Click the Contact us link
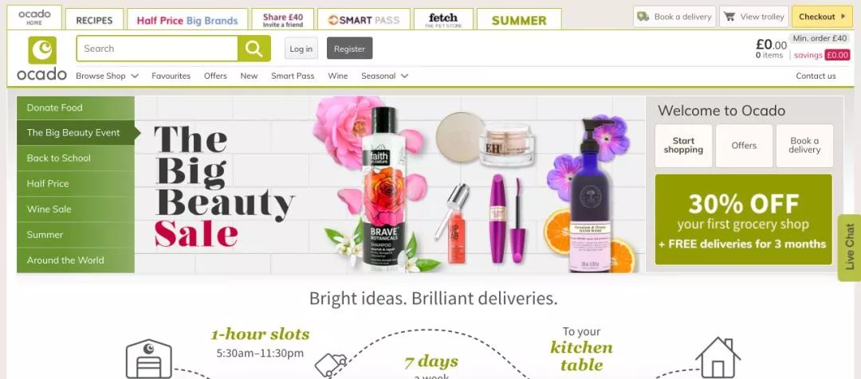This screenshot has width=861, height=379. pyautogui.click(x=816, y=76)
